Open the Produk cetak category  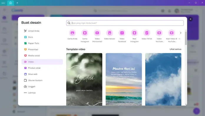pyautogui.click(x=42, y=68)
